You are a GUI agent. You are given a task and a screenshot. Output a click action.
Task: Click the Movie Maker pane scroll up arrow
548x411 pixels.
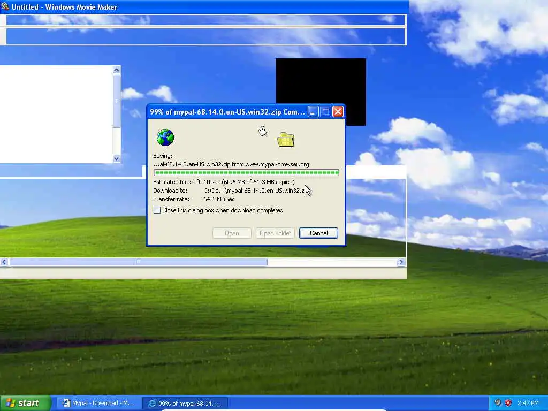(x=116, y=70)
